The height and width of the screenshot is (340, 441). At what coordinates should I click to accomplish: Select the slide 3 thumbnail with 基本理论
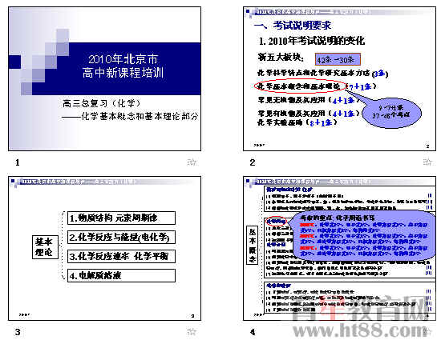click(x=104, y=248)
